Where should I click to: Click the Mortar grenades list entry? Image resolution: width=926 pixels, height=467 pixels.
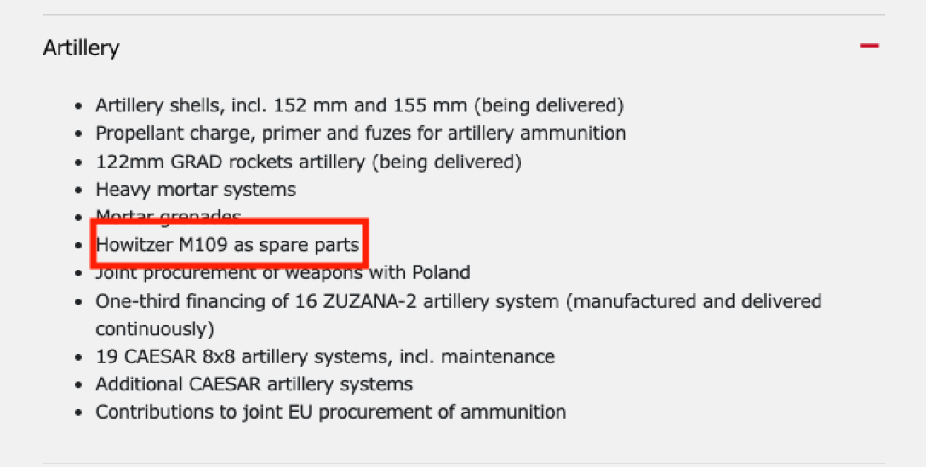coord(169,215)
